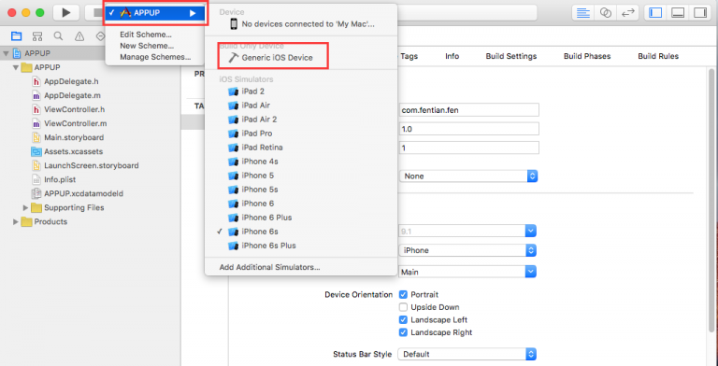Switch to the Build Rules tab
718x366 pixels.
tap(658, 56)
